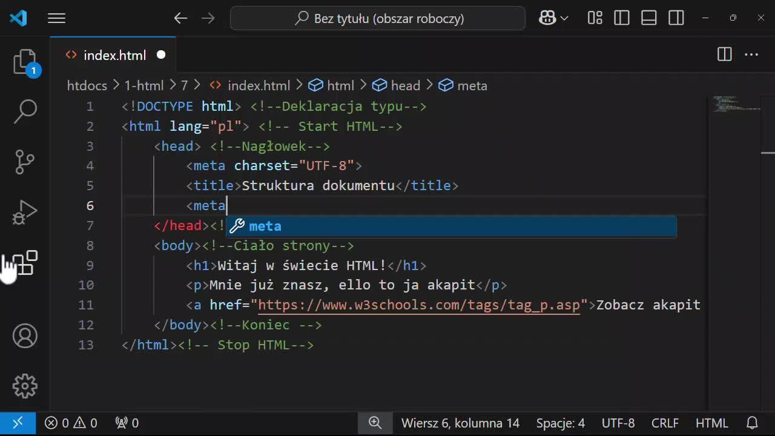Click the 'Witaj w świecie HTML!' heading text

pos(302,265)
